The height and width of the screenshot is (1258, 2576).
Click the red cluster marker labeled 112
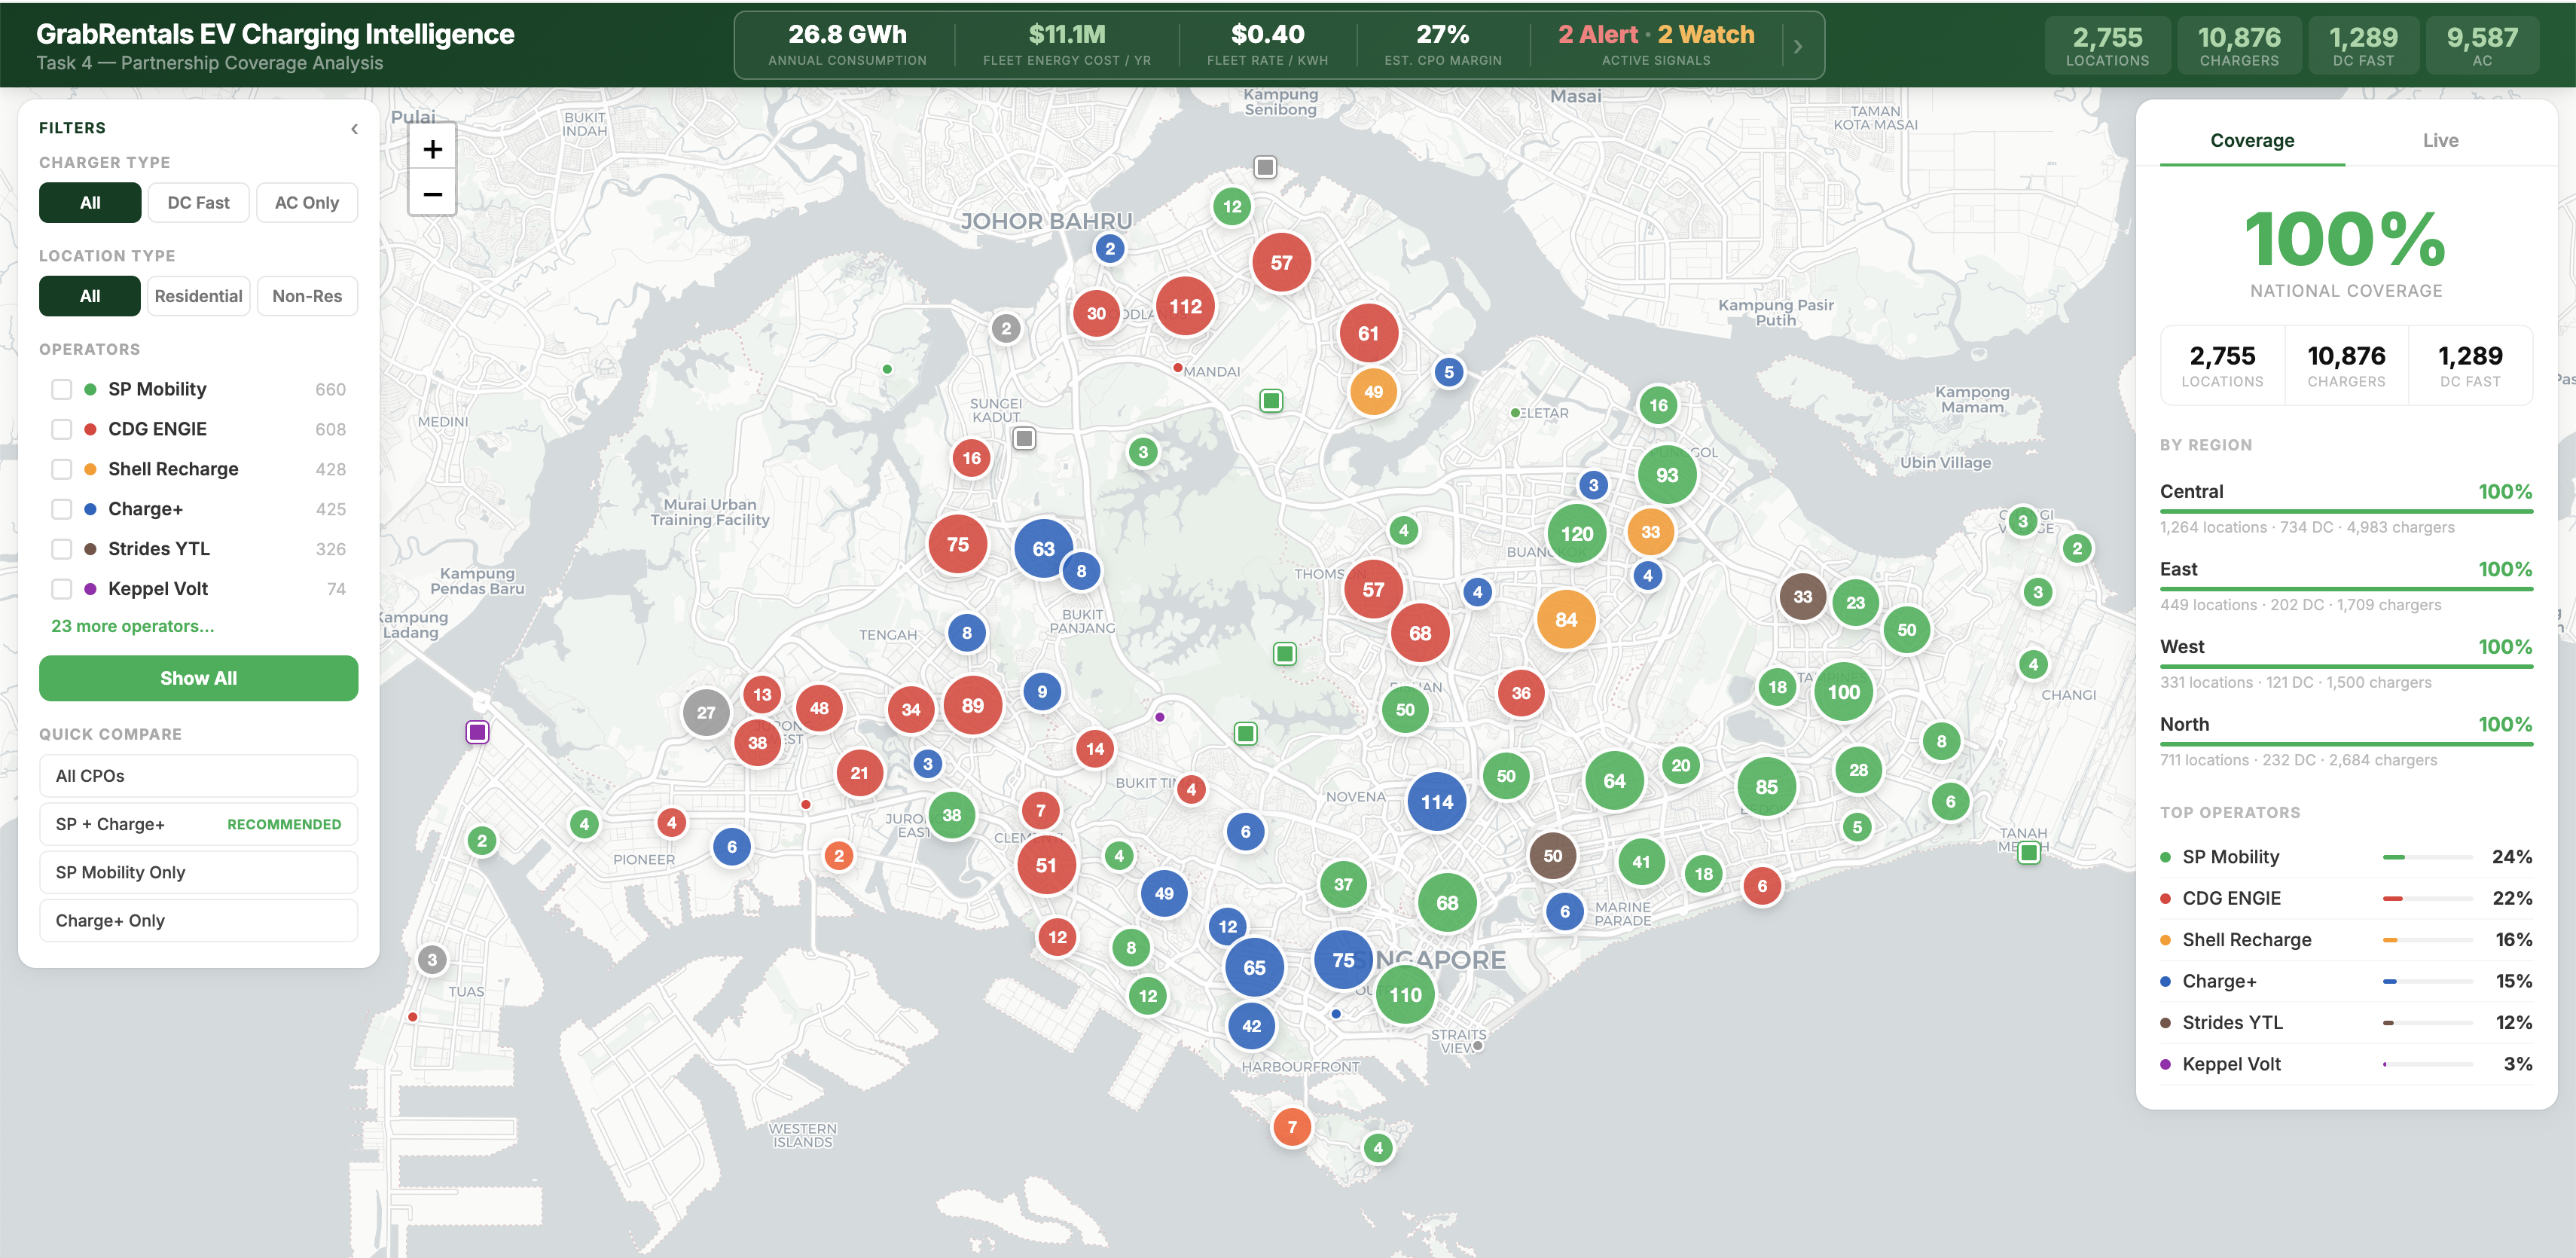pyautogui.click(x=1185, y=307)
